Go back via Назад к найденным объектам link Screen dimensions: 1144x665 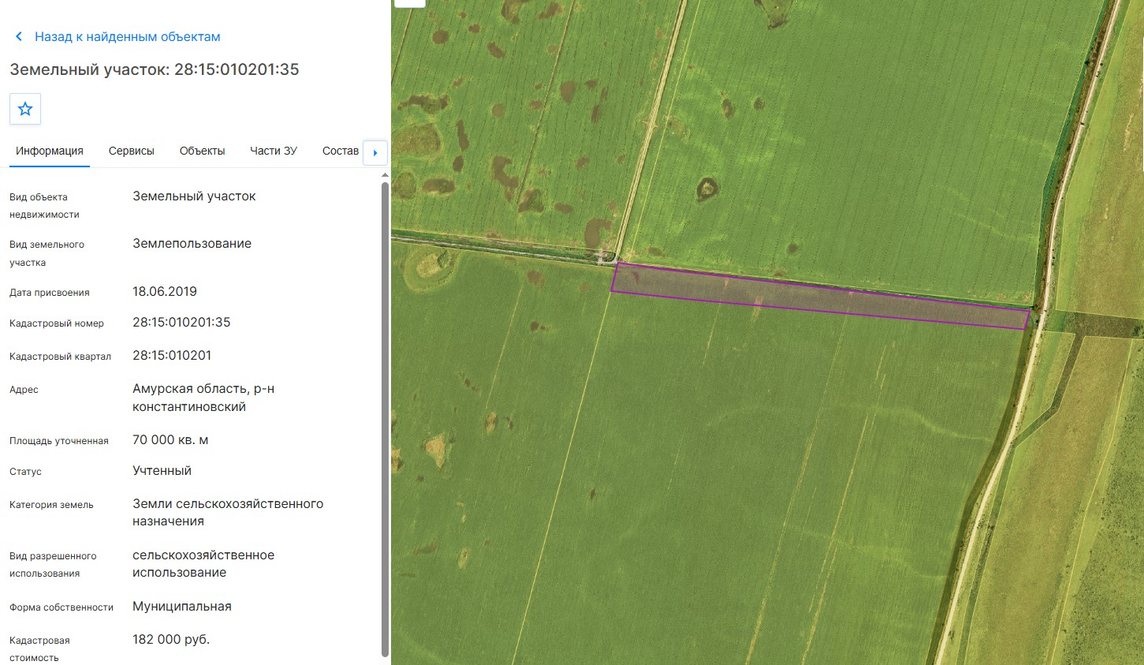click(128, 36)
